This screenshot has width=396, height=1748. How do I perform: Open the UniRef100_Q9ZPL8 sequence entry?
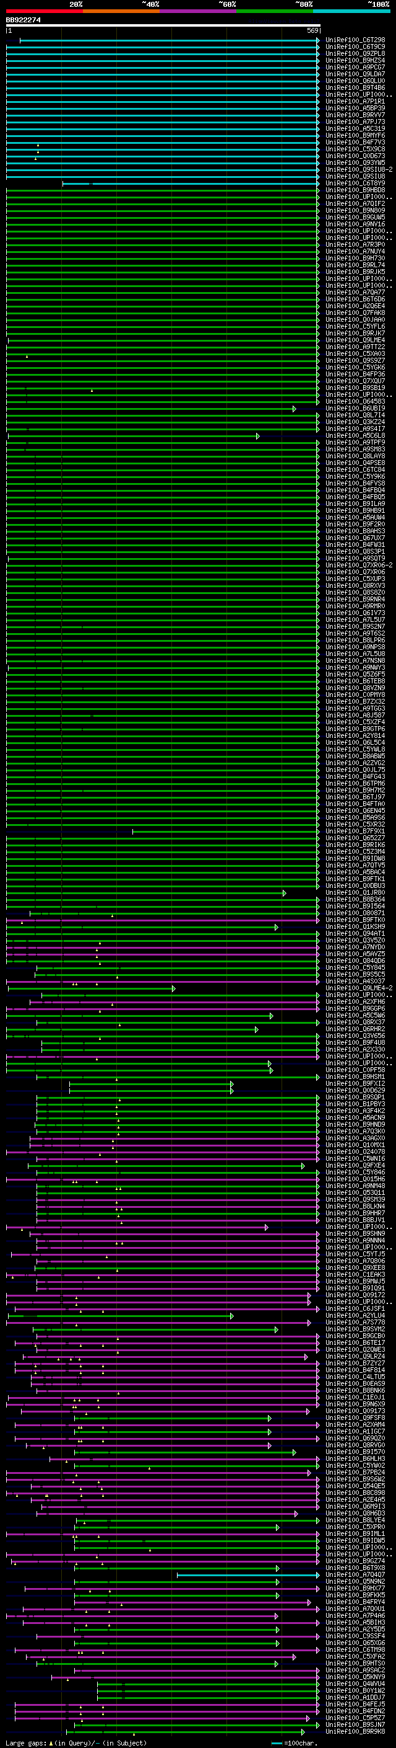tap(355, 53)
